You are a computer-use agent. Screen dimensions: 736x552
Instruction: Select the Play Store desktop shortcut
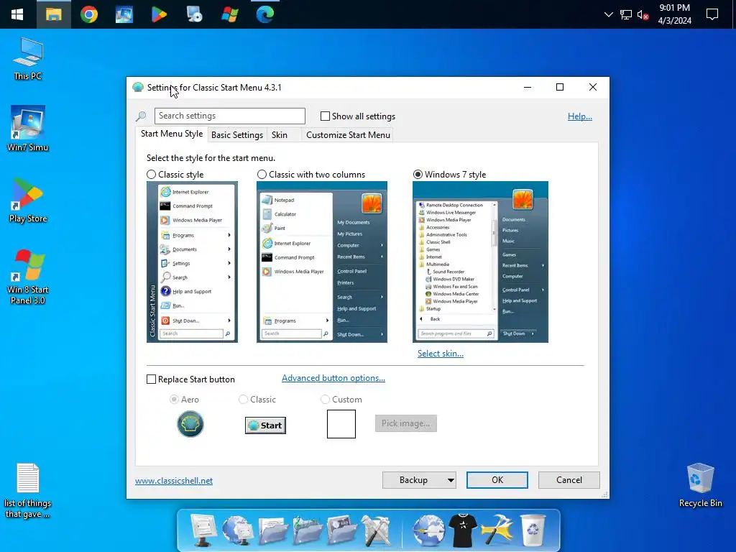[28, 201]
